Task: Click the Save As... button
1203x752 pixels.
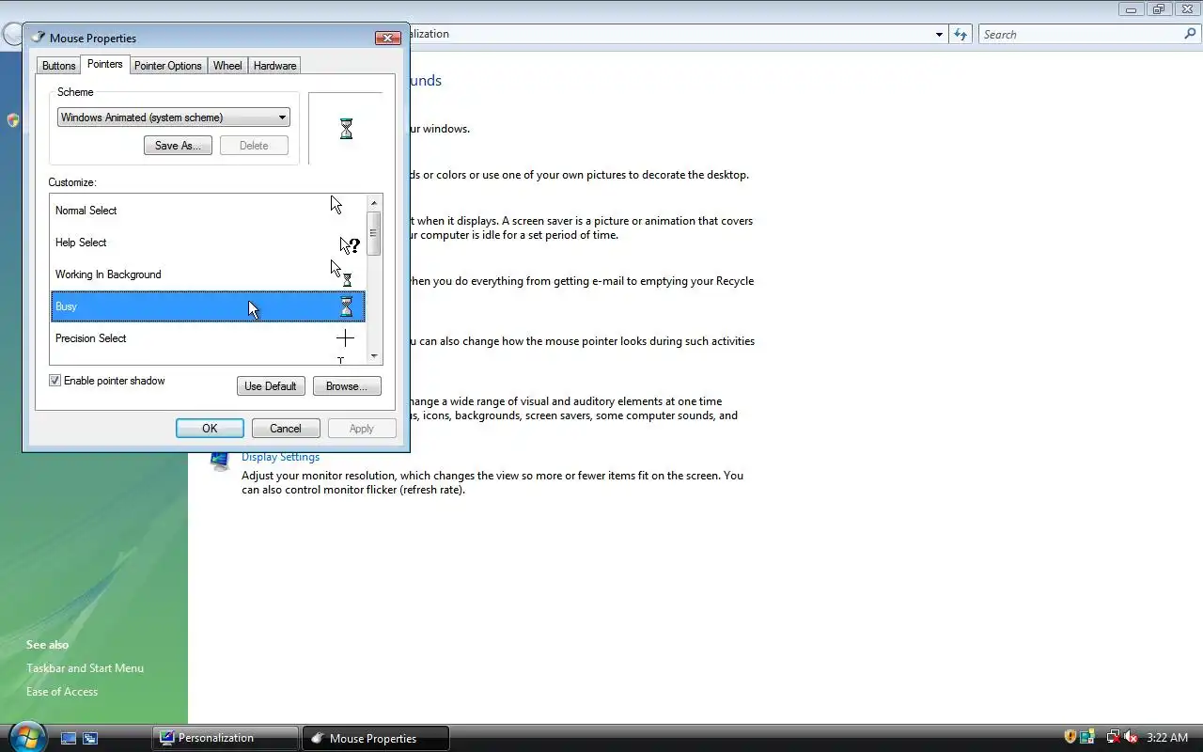Action: (178, 146)
